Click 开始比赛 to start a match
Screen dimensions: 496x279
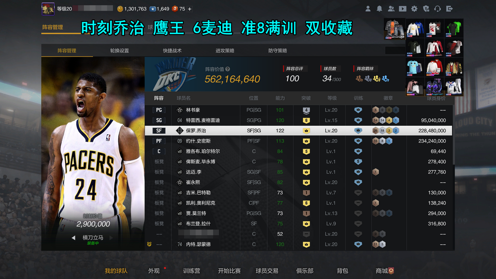coord(229,271)
